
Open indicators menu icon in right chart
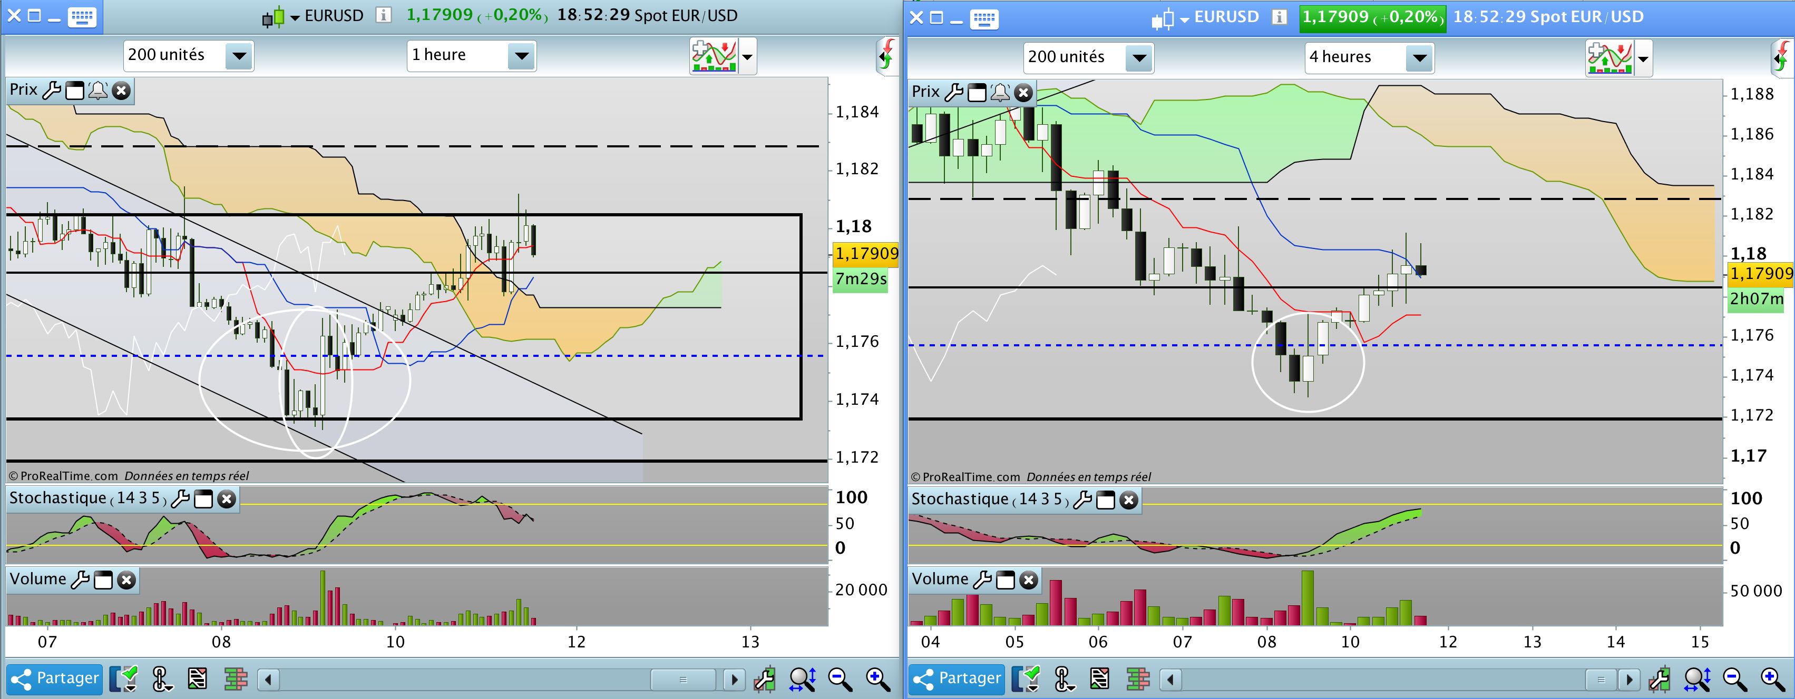pos(1609,58)
